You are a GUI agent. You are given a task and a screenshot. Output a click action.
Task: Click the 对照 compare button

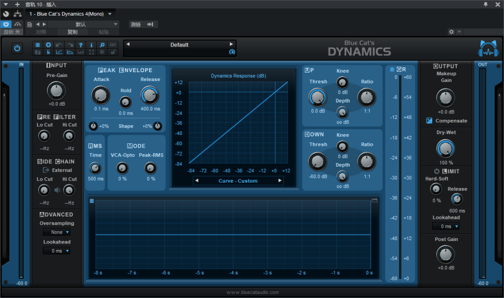pos(41,32)
